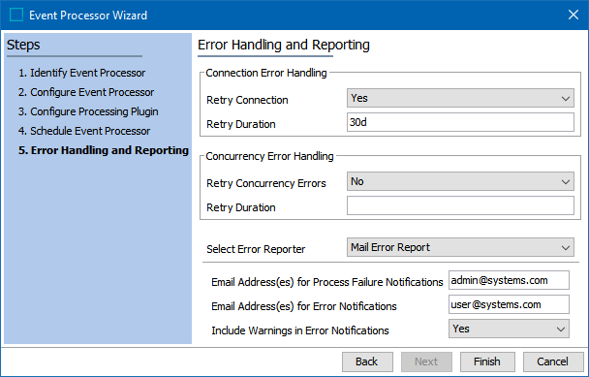
Task: Click the Retry Connection dropdown arrow
Action: (x=566, y=99)
